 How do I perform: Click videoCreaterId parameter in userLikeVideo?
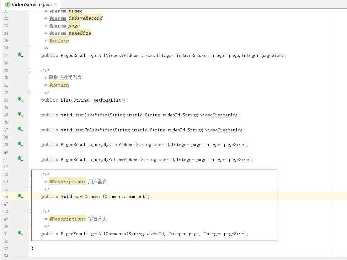[x=218, y=115]
